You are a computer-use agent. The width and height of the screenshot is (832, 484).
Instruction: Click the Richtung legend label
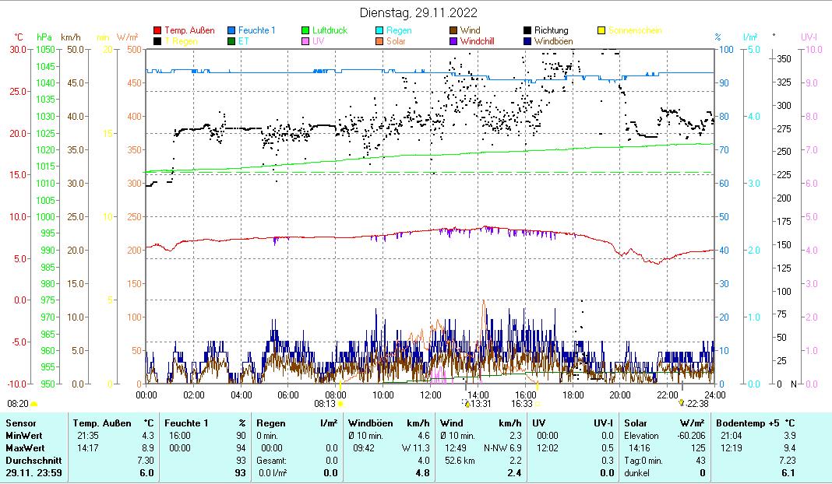coord(551,31)
